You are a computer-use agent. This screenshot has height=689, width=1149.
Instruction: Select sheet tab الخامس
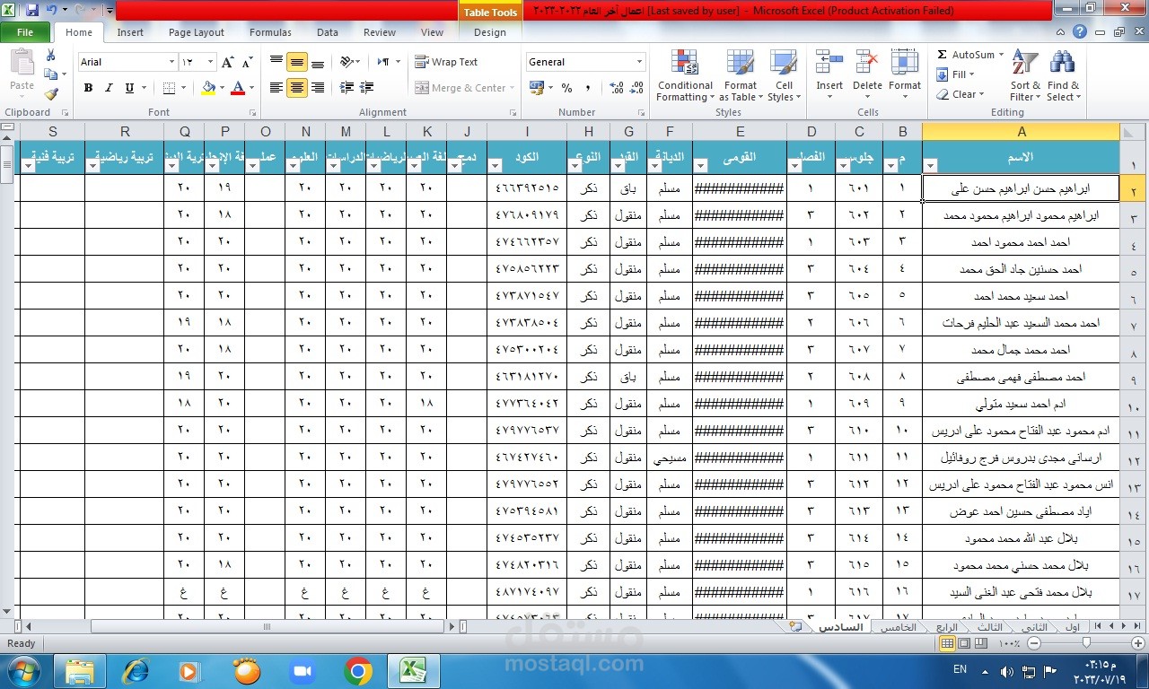coord(898,627)
